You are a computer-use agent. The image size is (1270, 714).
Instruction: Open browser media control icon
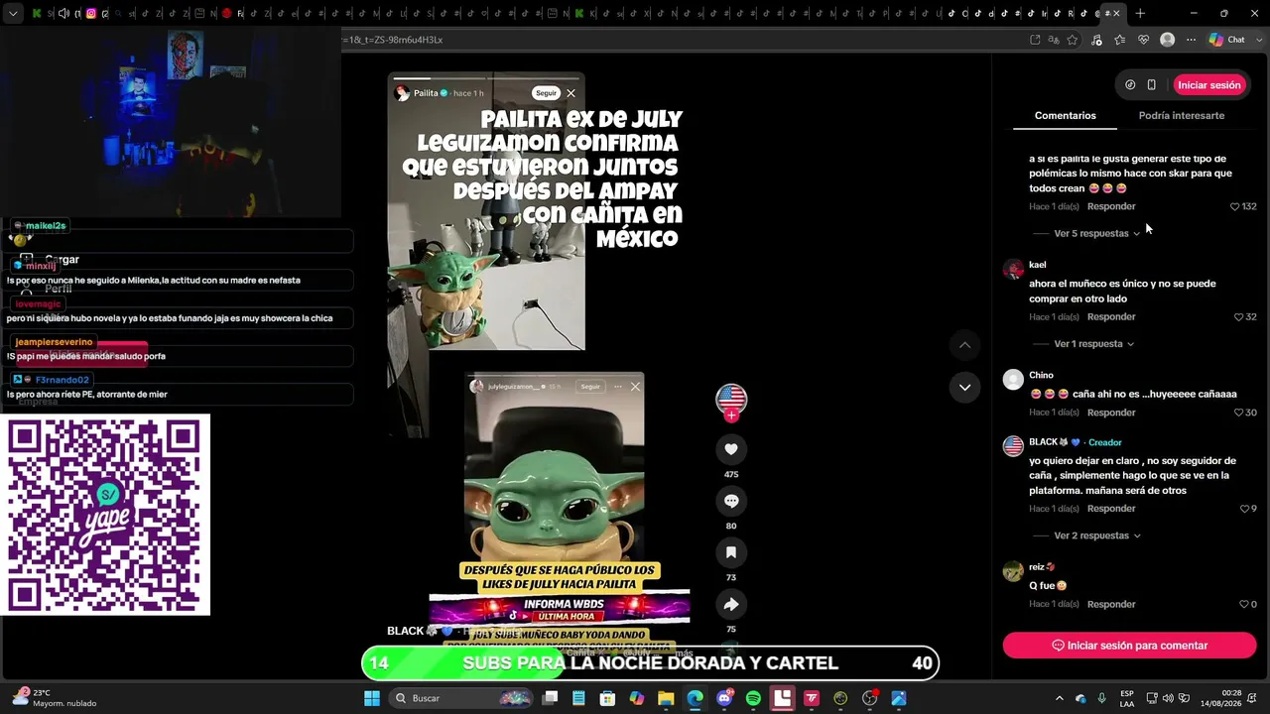coord(1096,40)
